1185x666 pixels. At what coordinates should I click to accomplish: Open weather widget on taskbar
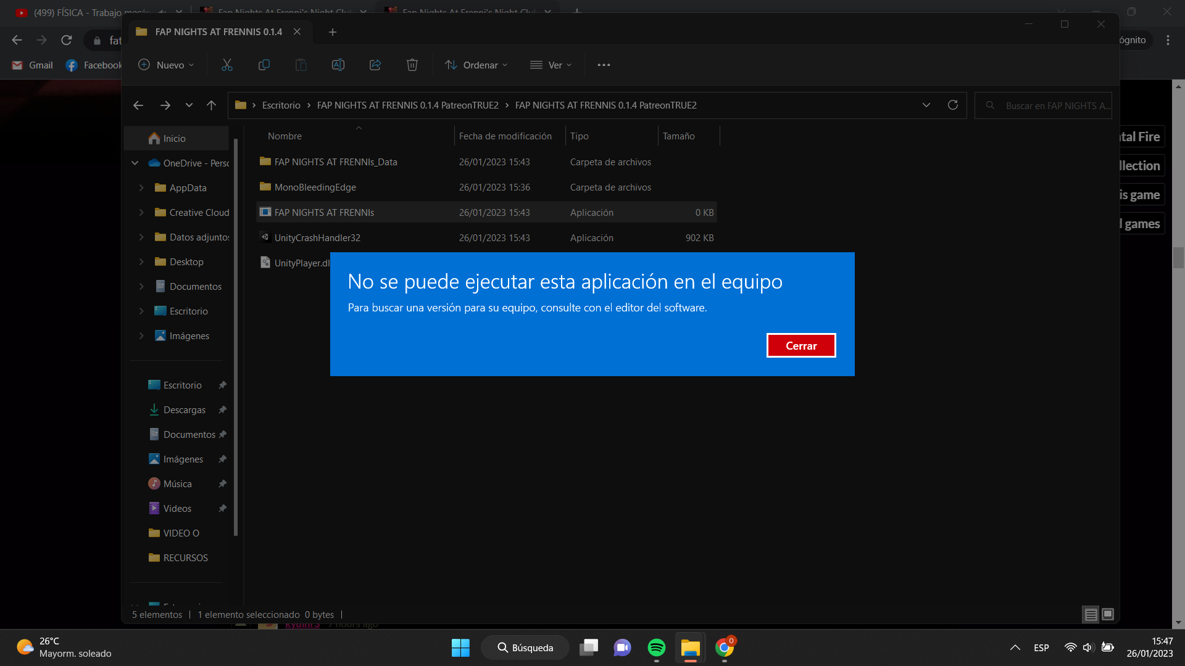(x=64, y=647)
